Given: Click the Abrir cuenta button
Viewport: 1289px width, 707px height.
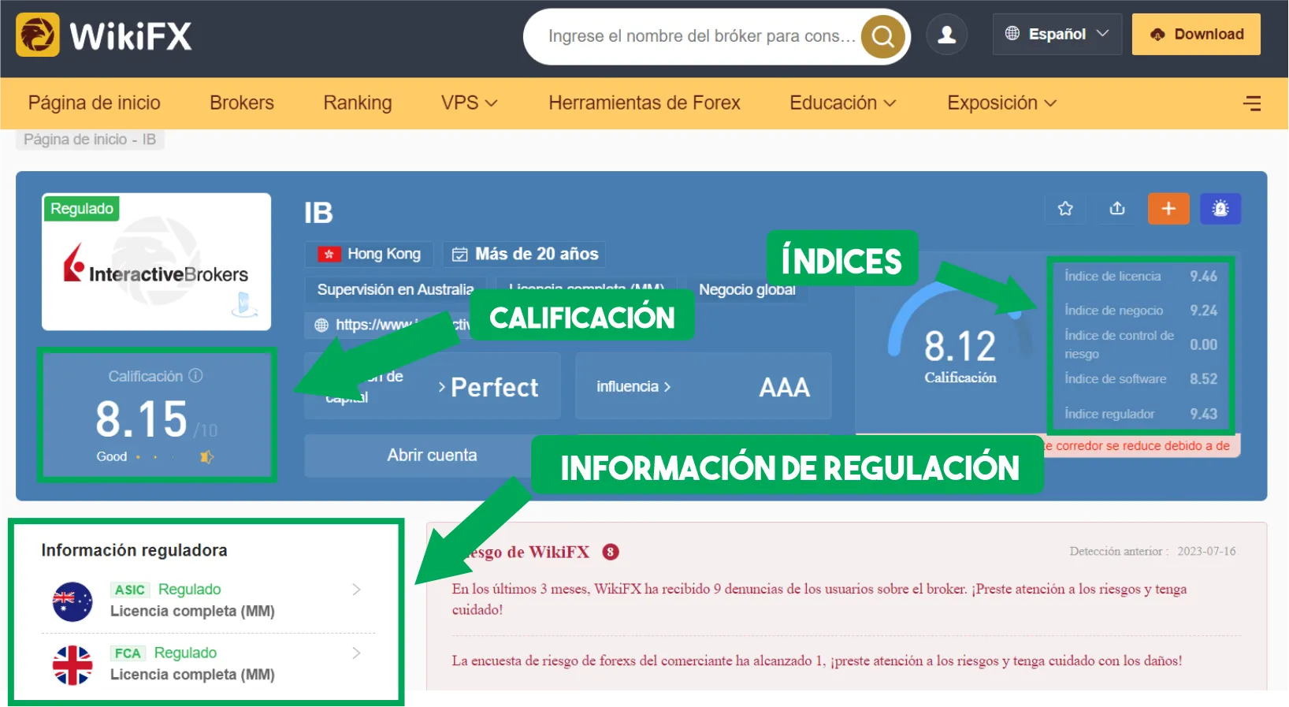Looking at the screenshot, I should point(432,456).
